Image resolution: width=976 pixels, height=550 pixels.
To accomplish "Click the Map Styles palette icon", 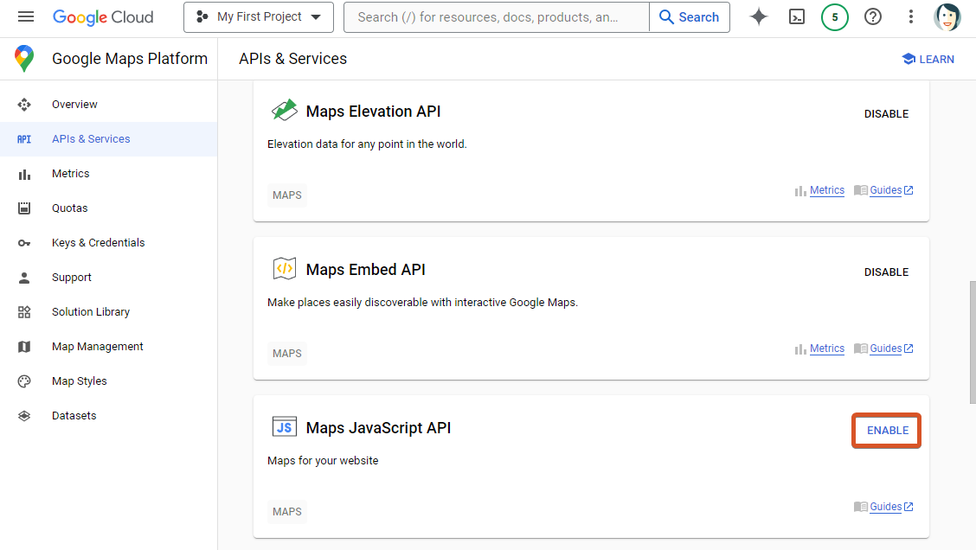I will [24, 381].
